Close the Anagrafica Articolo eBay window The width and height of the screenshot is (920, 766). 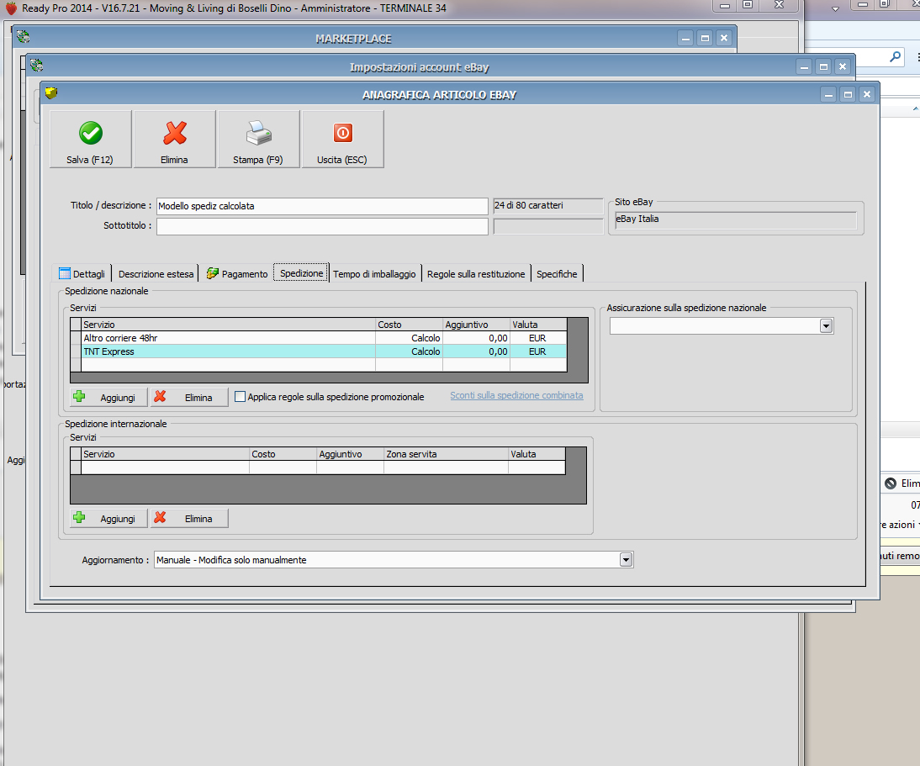pyautogui.click(x=867, y=94)
